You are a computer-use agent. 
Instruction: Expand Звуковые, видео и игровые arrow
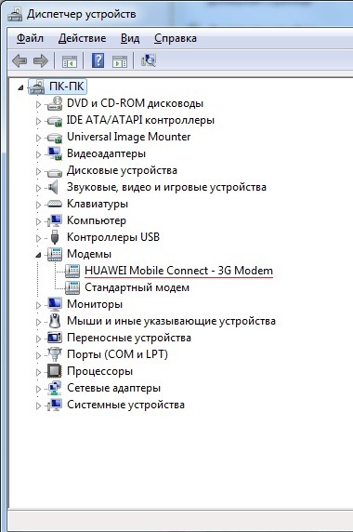click(x=38, y=188)
